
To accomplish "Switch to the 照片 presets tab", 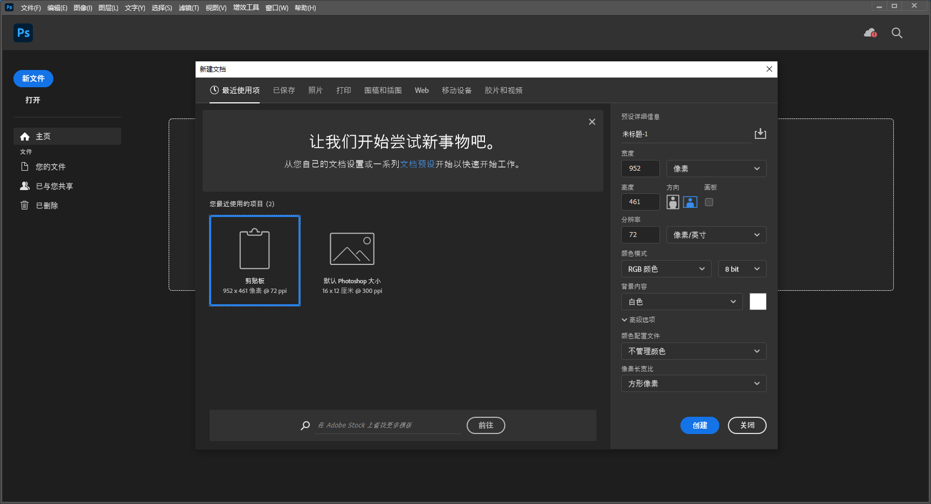I will pos(315,90).
